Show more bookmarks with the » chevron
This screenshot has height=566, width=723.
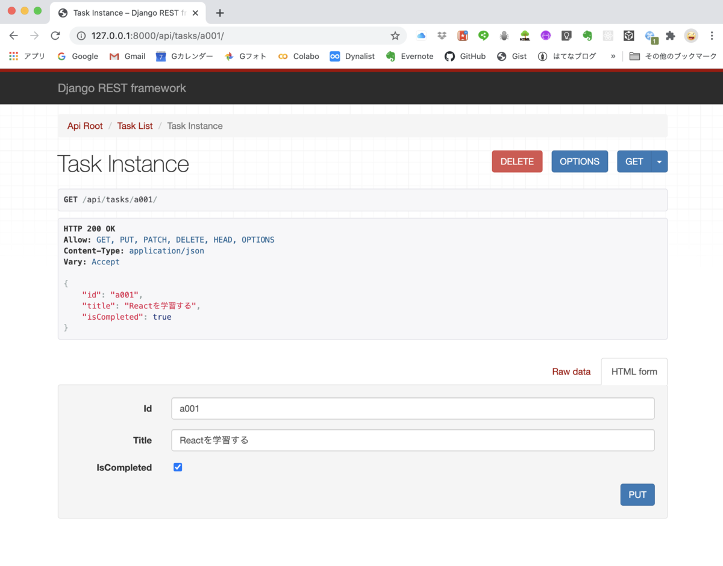coord(613,56)
